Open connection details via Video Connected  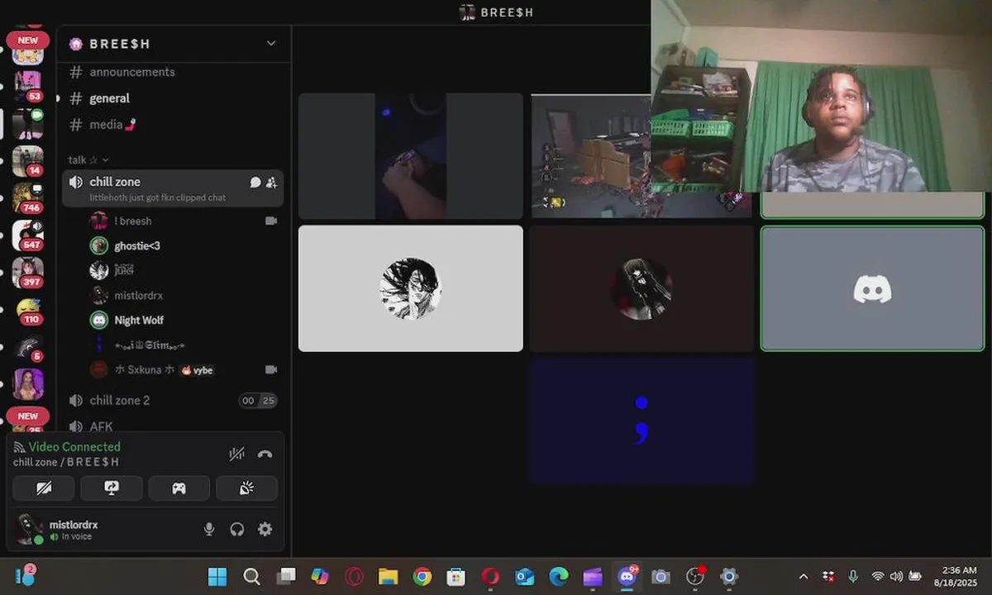click(74, 446)
